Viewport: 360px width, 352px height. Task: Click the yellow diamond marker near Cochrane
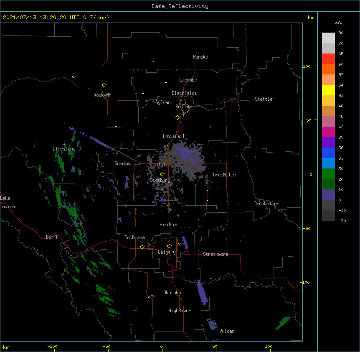pos(142,247)
